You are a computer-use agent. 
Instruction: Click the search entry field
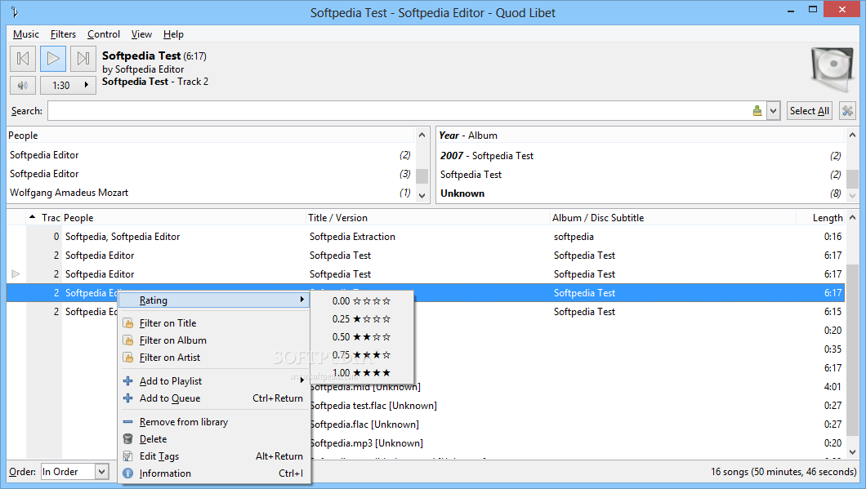coord(399,111)
